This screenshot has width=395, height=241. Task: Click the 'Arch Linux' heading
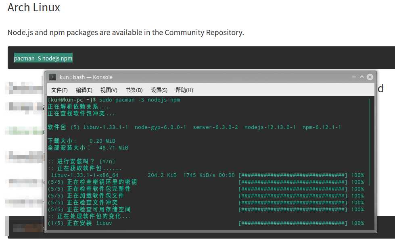click(x=34, y=7)
